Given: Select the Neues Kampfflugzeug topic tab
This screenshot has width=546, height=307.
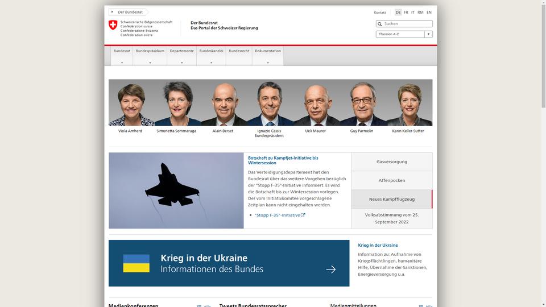Looking at the screenshot, I should (392, 199).
